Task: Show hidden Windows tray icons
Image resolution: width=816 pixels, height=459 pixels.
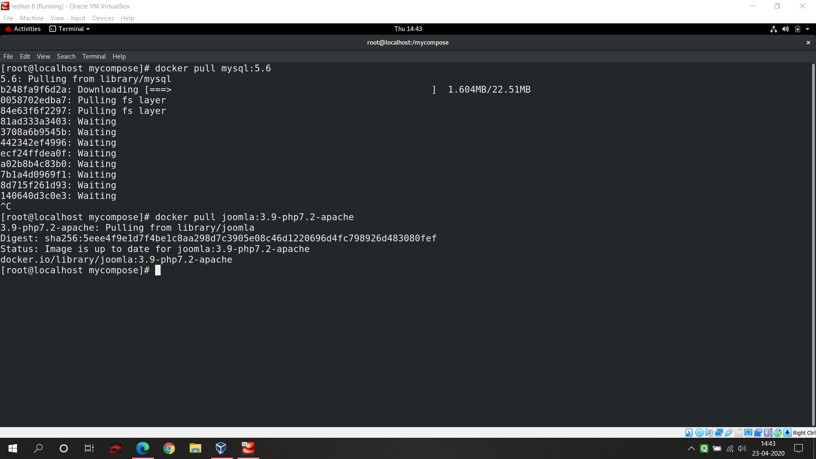Action: pyautogui.click(x=691, y=448)
